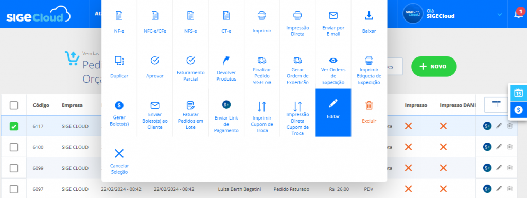Open the table columns settings button
Image resolution: width=527 pixels, height=198 pixels.
point(496,105)
